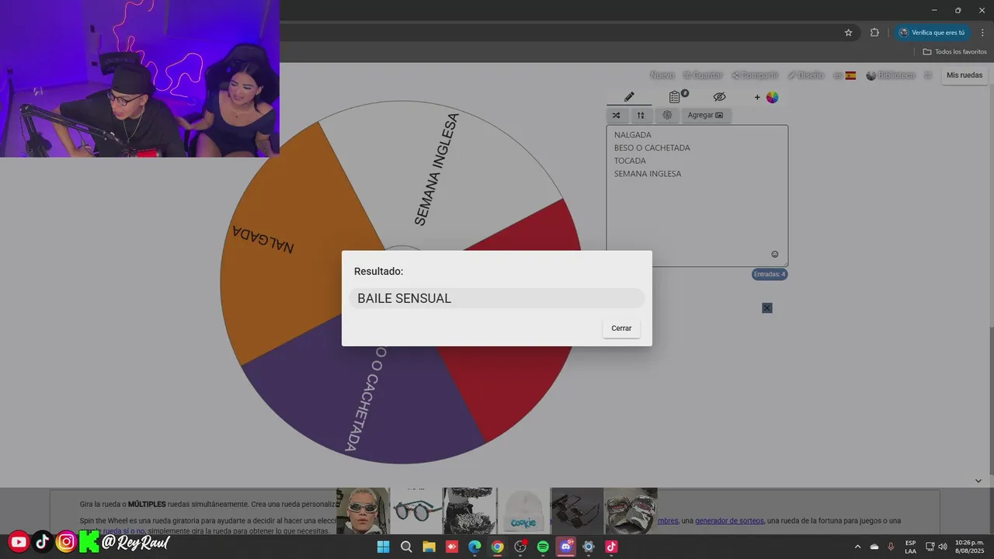Click the page scrollbar down arrow
The image size is (994, 559).
[978, 481]
